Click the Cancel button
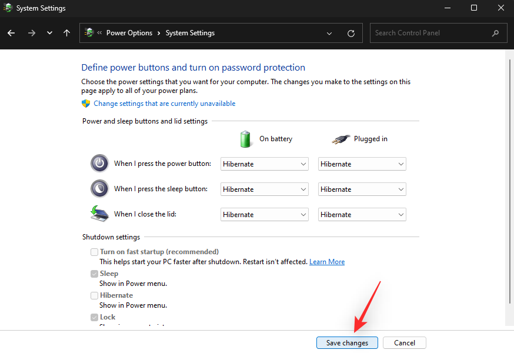The image size is (514, 353). coord(405,343)
